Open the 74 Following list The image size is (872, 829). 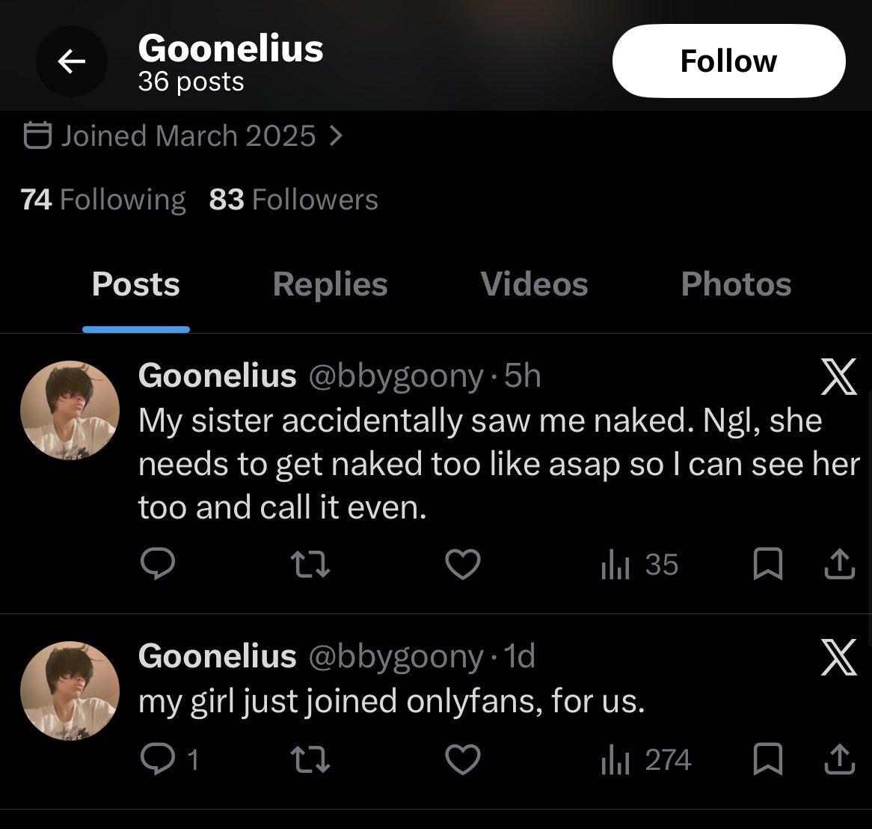click(103, 199)
